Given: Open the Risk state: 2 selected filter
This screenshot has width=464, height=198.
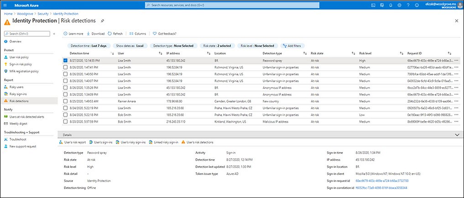Looking at the screenshot, I should pos(217,46).
